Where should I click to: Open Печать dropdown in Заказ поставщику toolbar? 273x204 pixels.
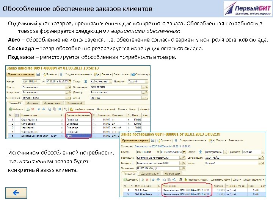point(221,141)
